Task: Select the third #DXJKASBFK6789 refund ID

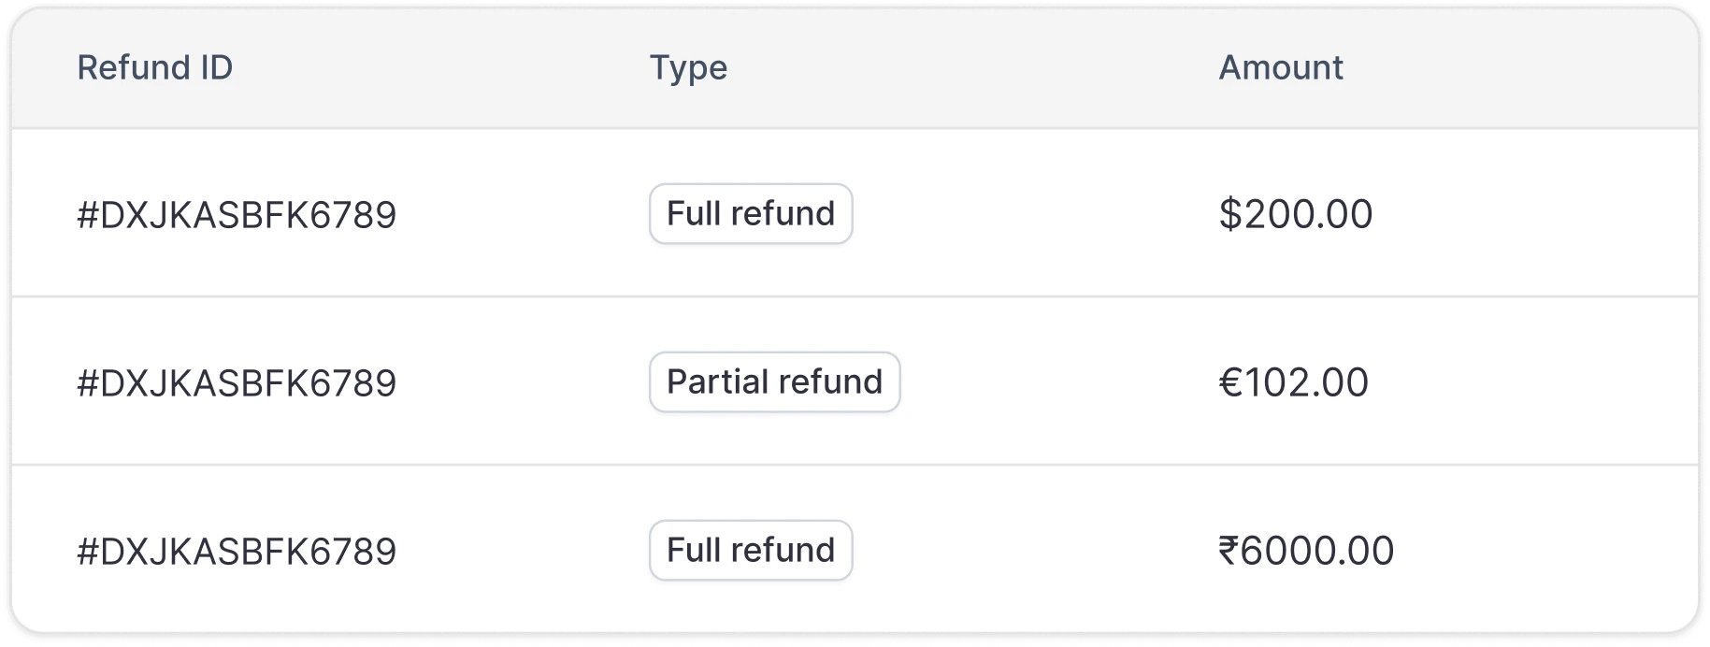Action: [237, 550]
